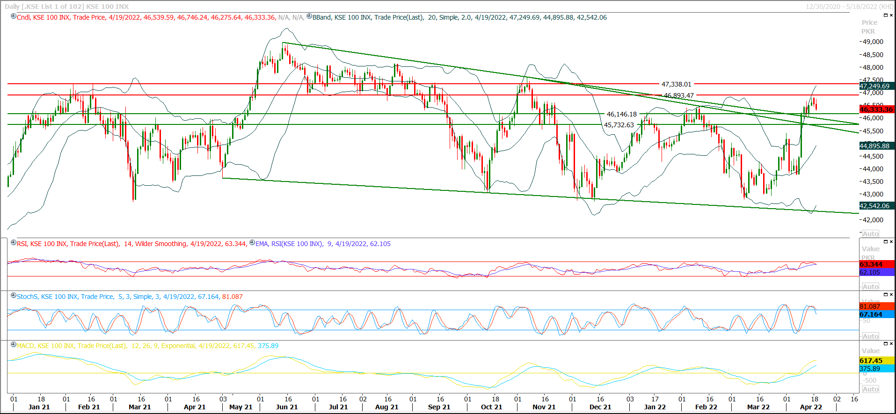The height and width of the screenshot is (414, 896).
Task: Select the 47,338.01 horizontal resistance line label
Action: point(676,84)
